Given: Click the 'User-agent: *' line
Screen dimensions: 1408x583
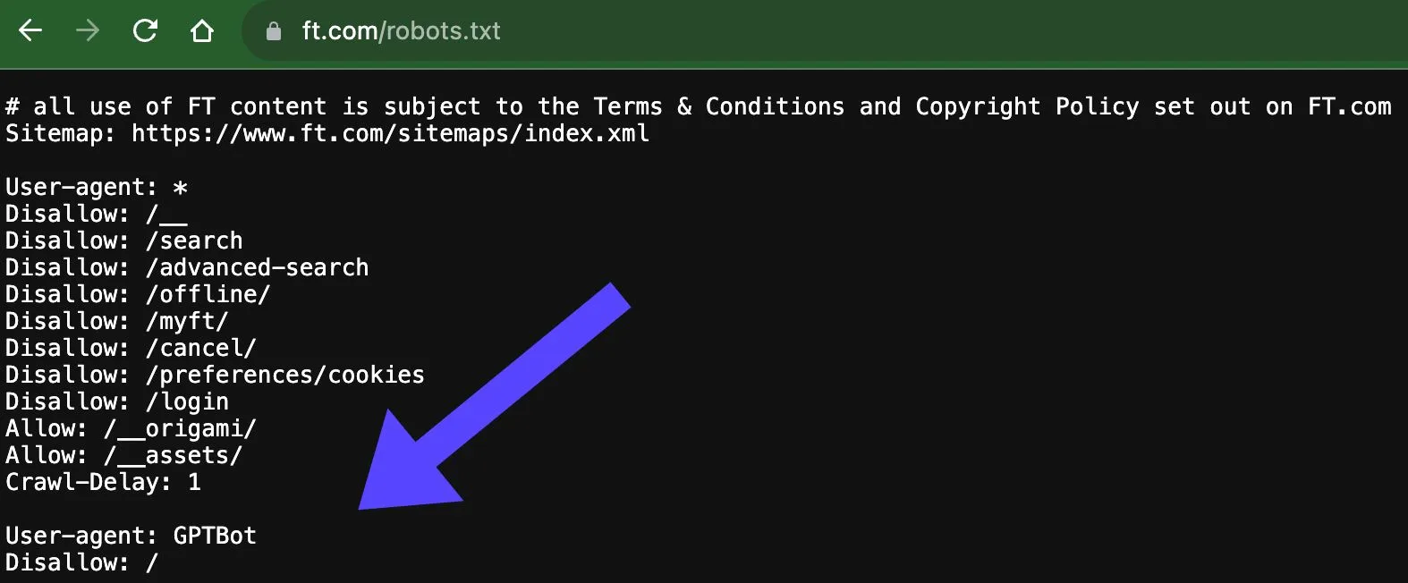Looking at the screenshot, I should pos(95,187).
